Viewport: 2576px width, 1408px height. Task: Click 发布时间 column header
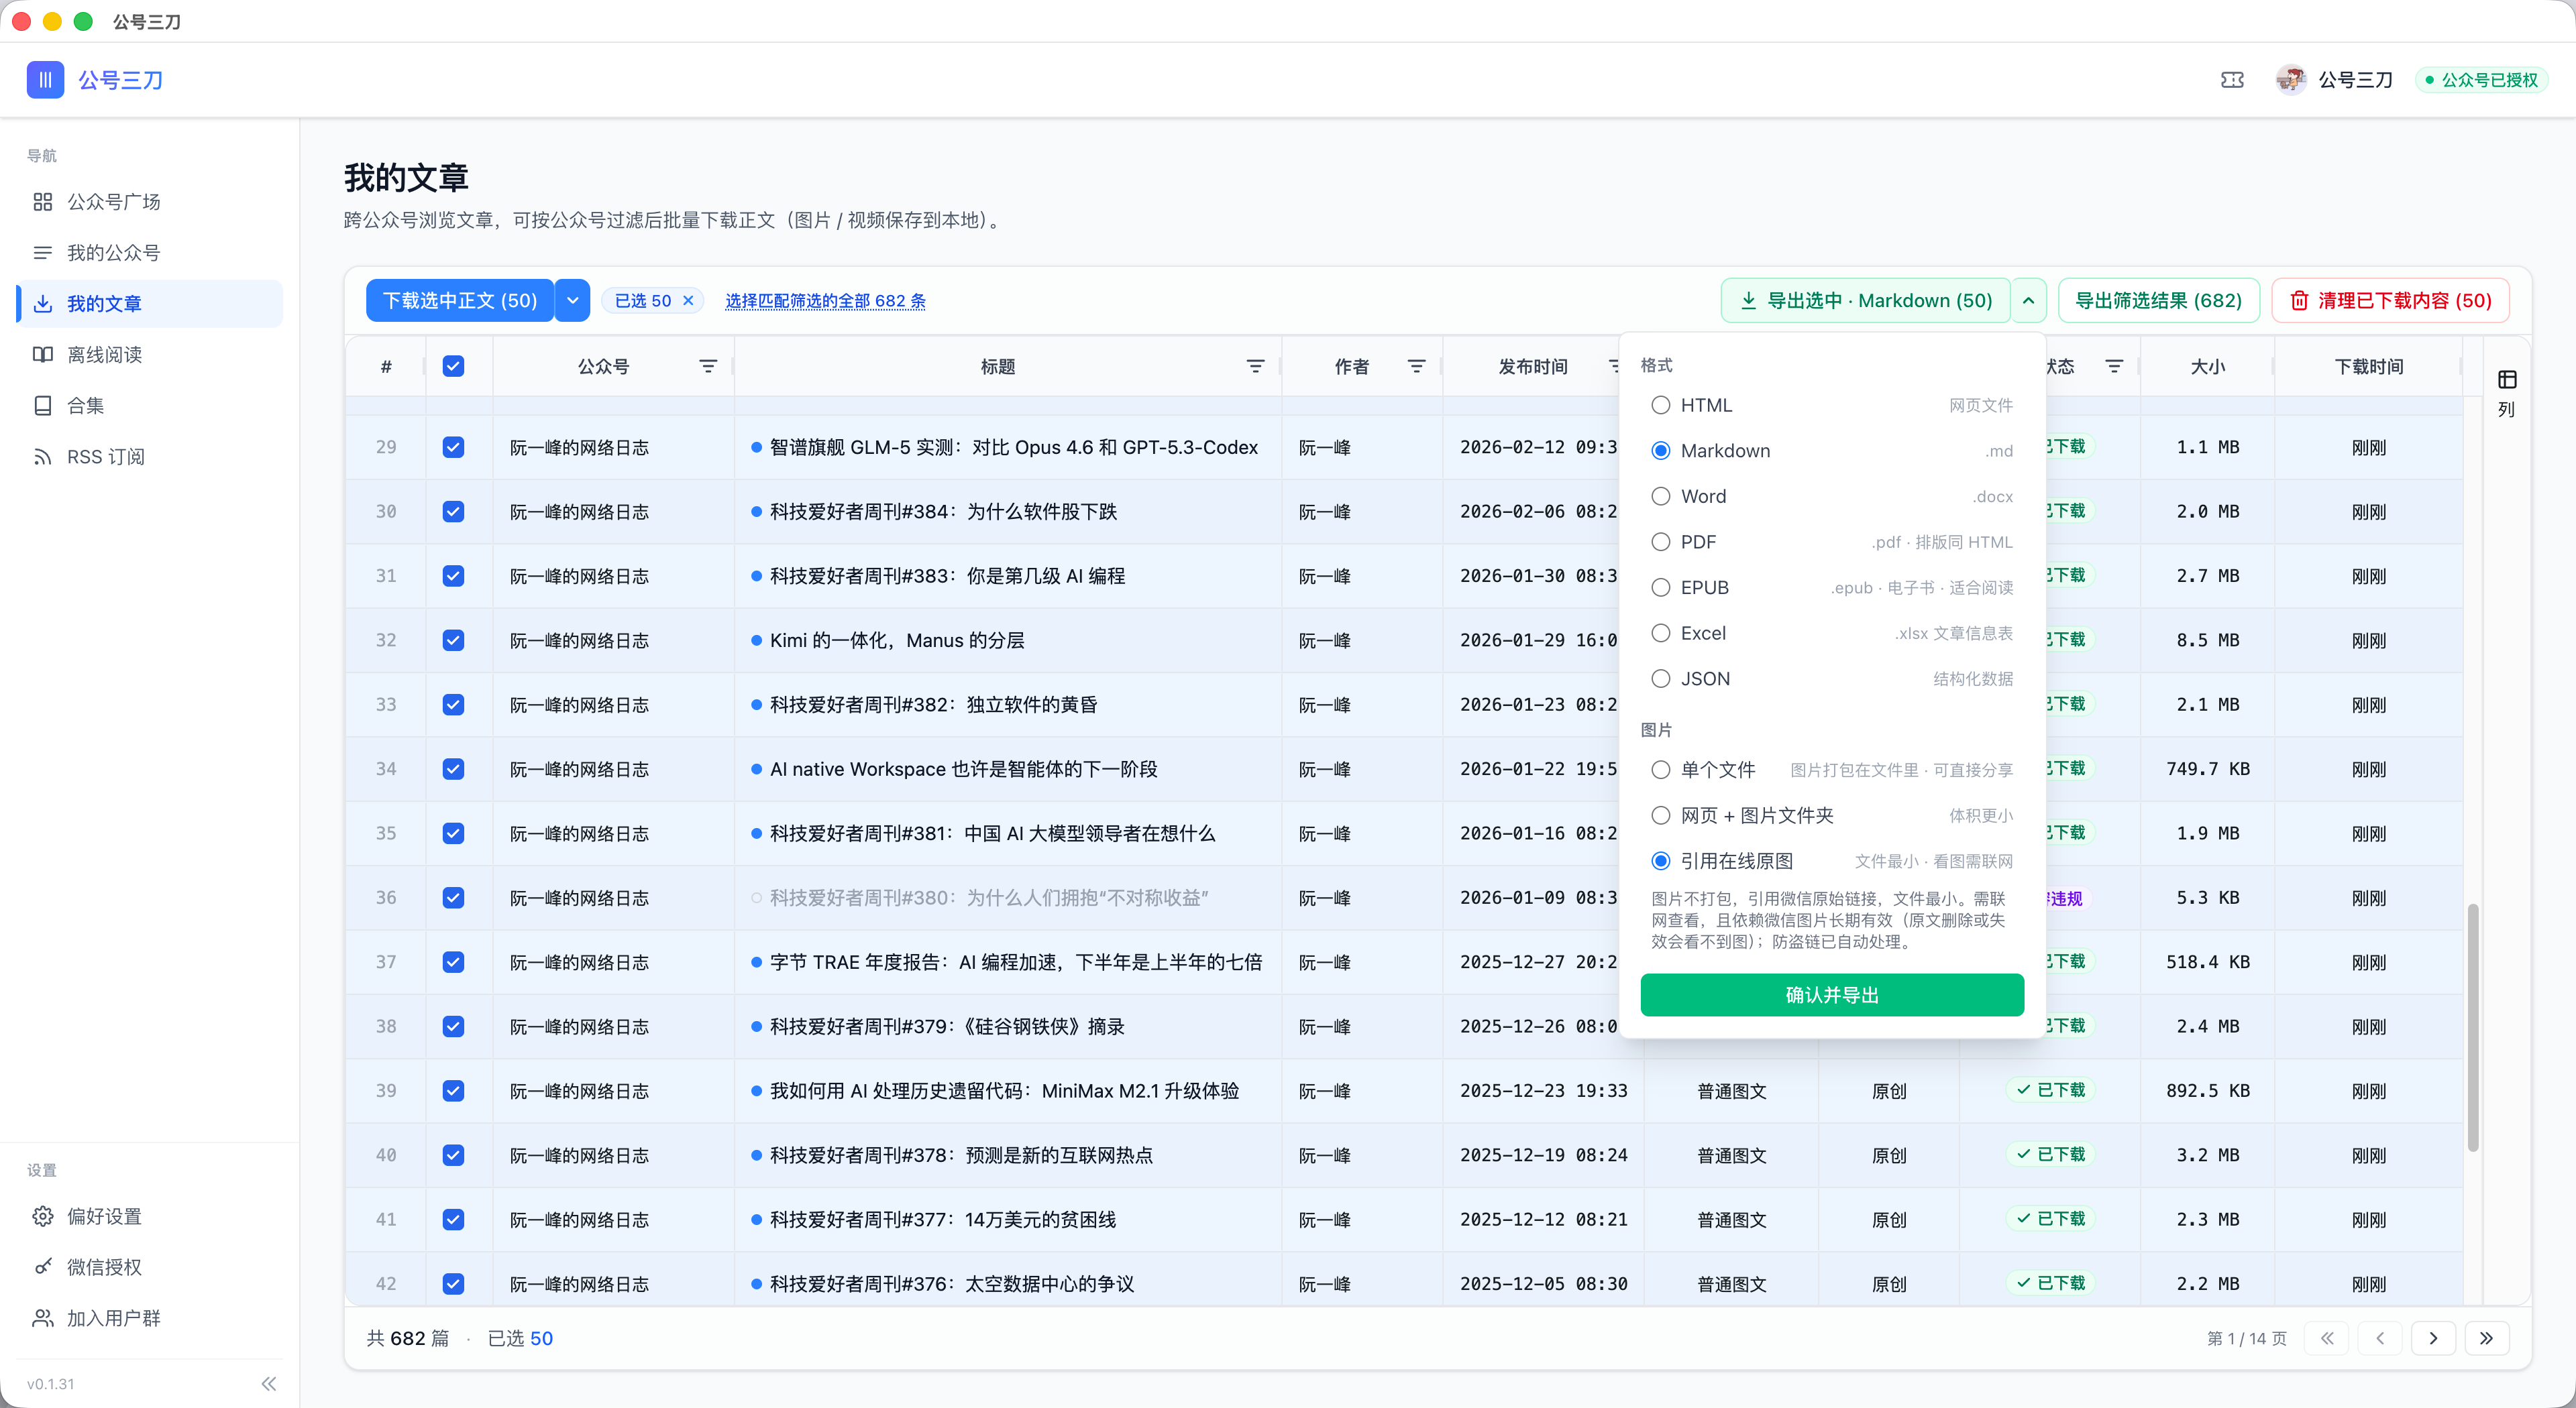pyautogui.click(x=1532, y=367)
